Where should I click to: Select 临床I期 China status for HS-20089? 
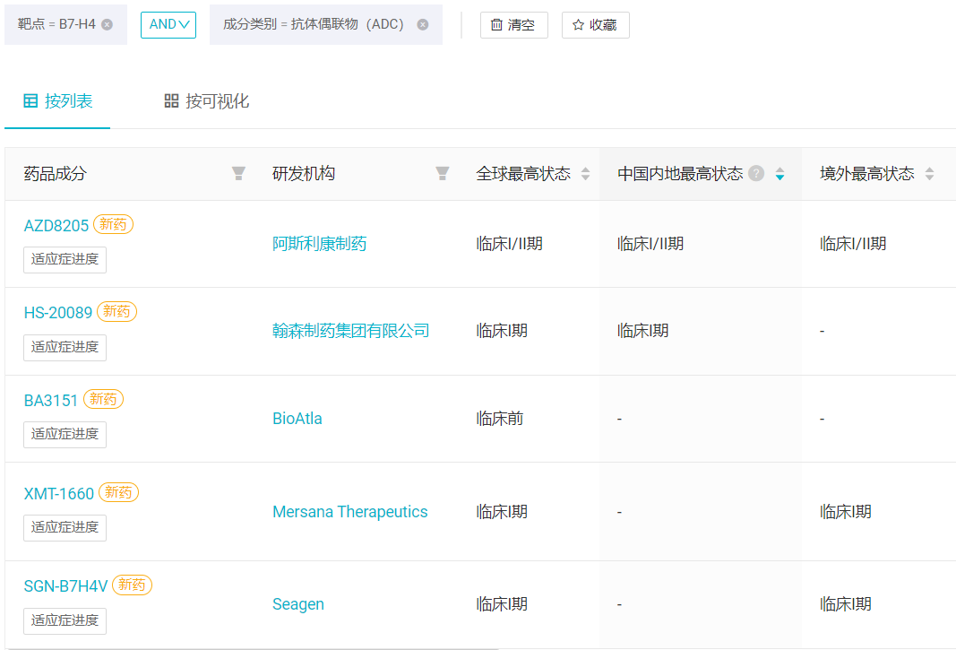(x=642, y=331)
